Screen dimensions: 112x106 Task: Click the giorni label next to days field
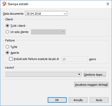coord(92,59)
